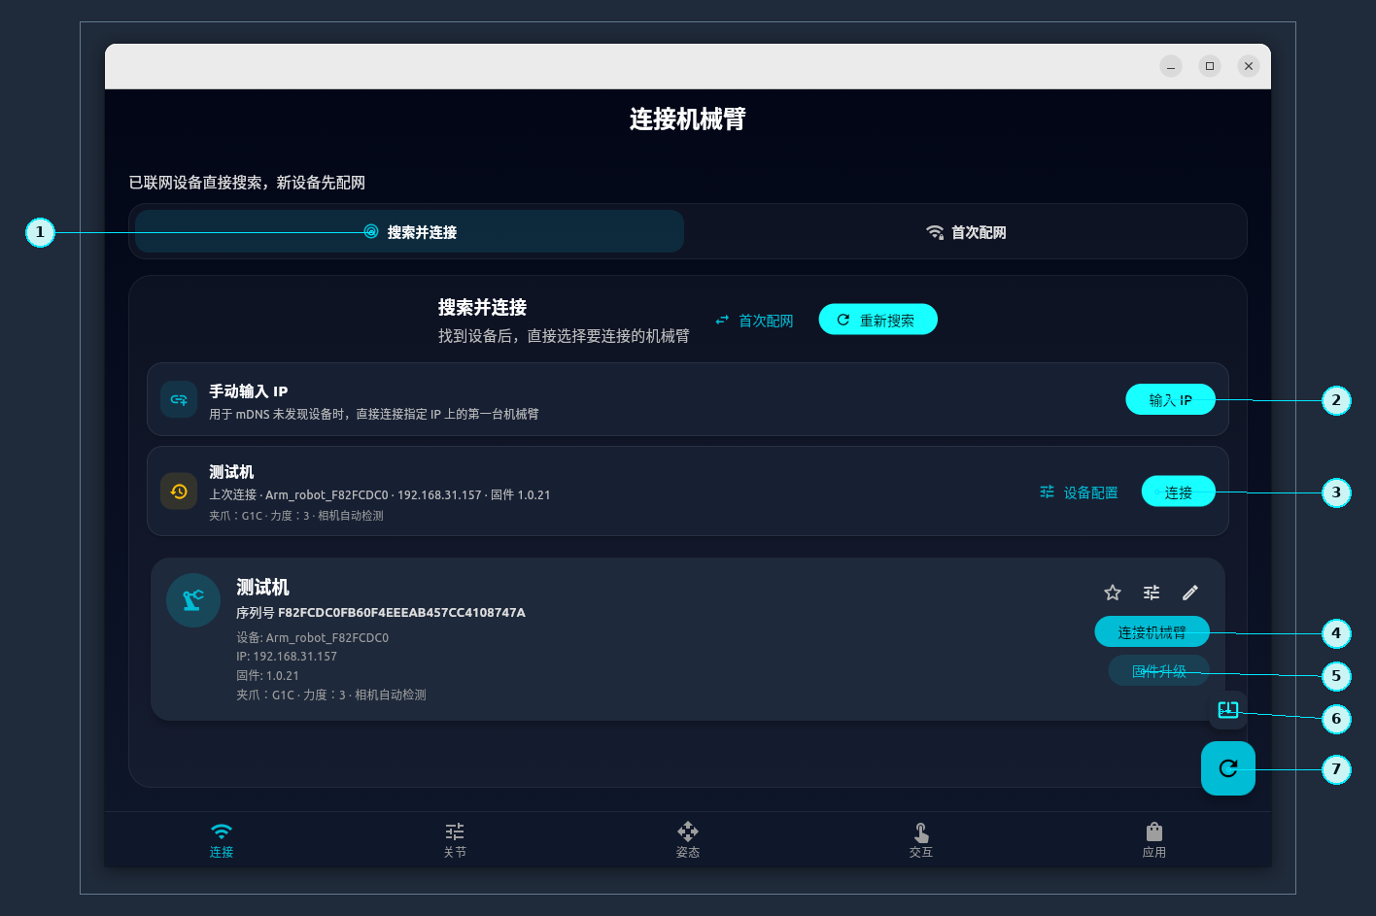The width and height of the screenshot is (1376, 916).
Task: Click the 首次配网 link beside 重新搜索
Action: pyautogui.click(x=755, y=321)
